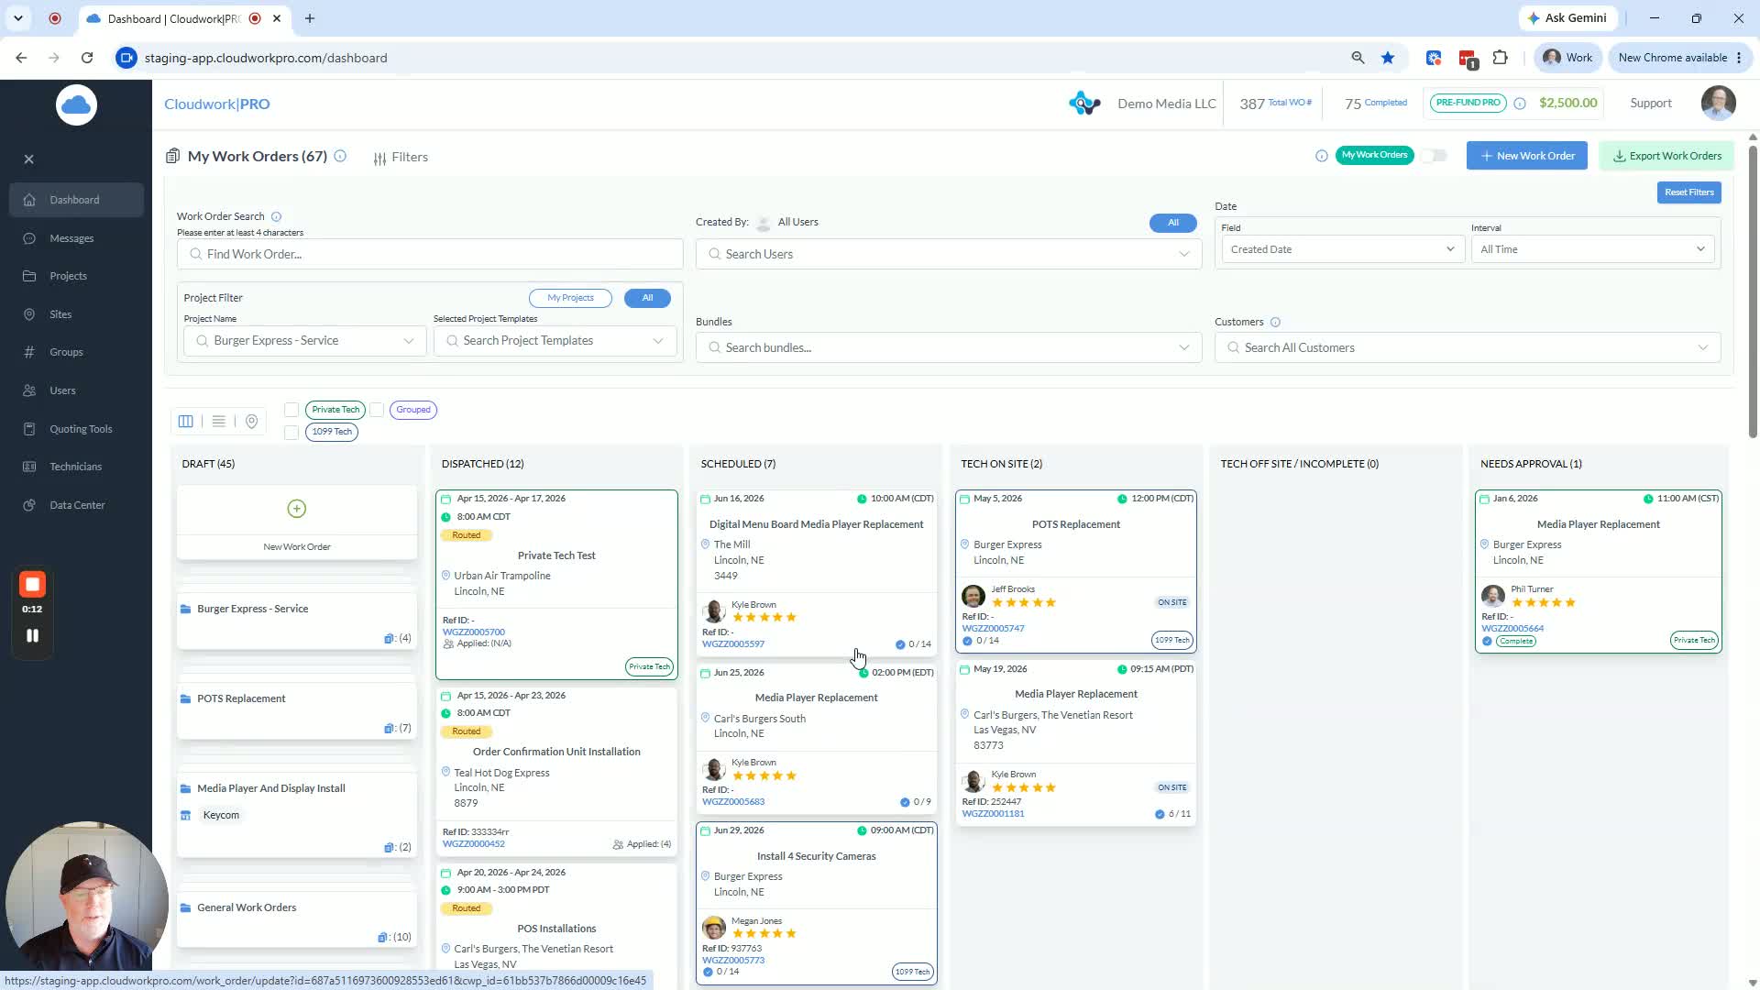Screen dimensions: 1760x990
Task: Toggle the My Work Orders switch
Action: [x=1435, y=156]
